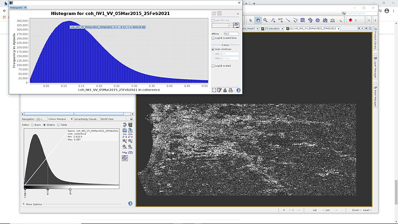
Task: Choose the pin placing tool
Action: [273, 20]
